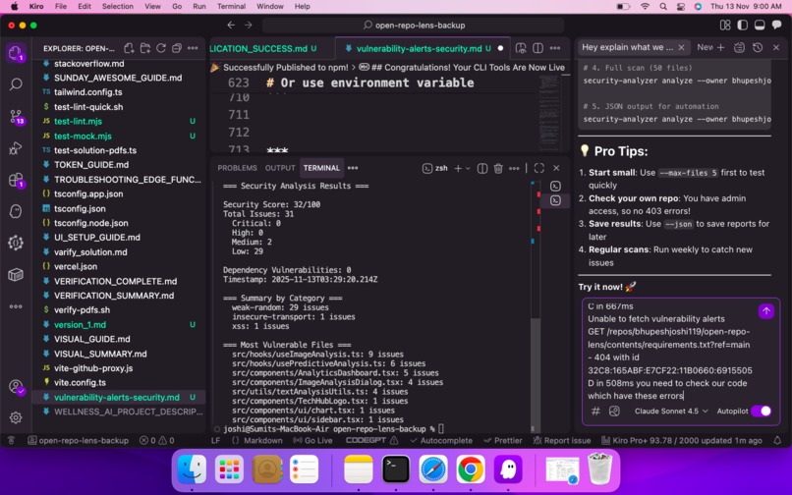The image size is (792, 495).
Task: Switch to the PROBLEMS panel tab
Action: 237,168
